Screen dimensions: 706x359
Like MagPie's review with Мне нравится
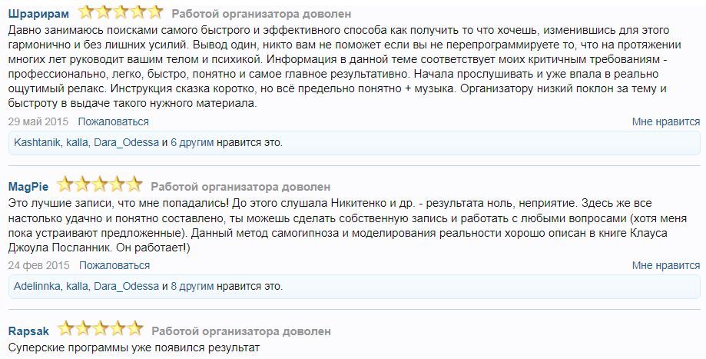pyautogui.click(x=665, y=265)
